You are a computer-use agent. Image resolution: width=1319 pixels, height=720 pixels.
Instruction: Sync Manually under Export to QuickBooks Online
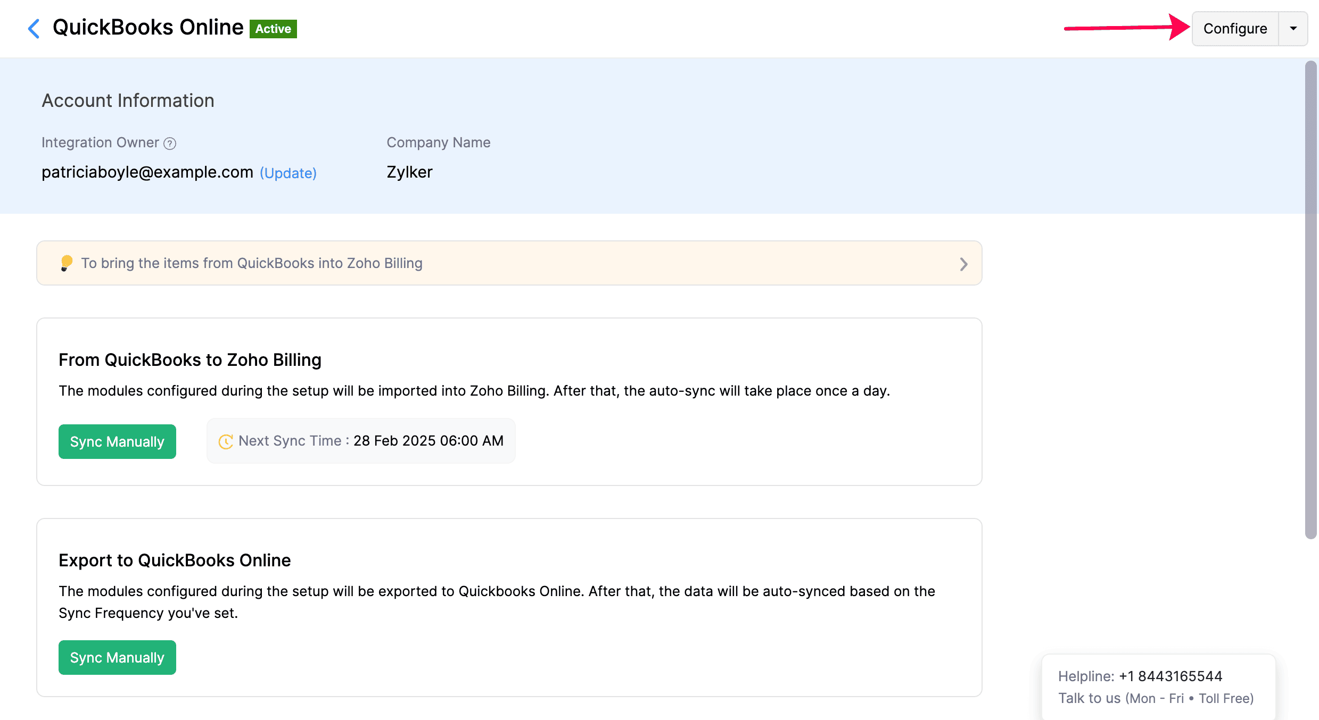pos(117,657)
